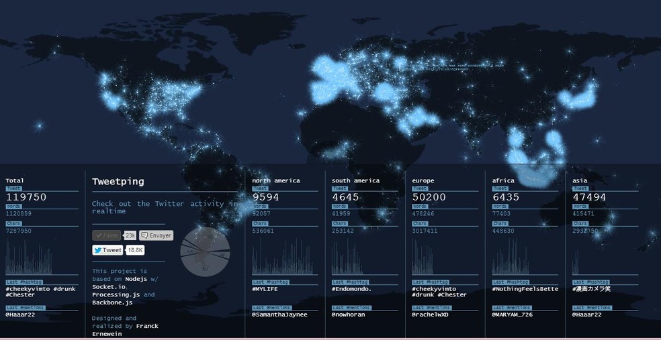Click the asia heading
Screen dimensions: 661x340
pos(580,180)
